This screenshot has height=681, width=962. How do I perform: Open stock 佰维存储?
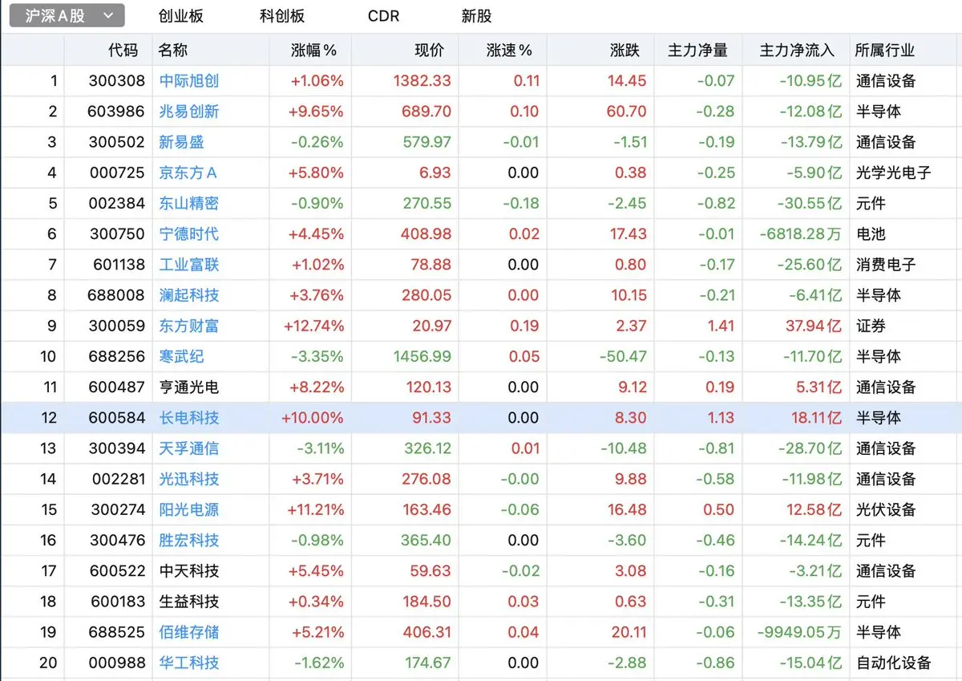click(189, 632)
